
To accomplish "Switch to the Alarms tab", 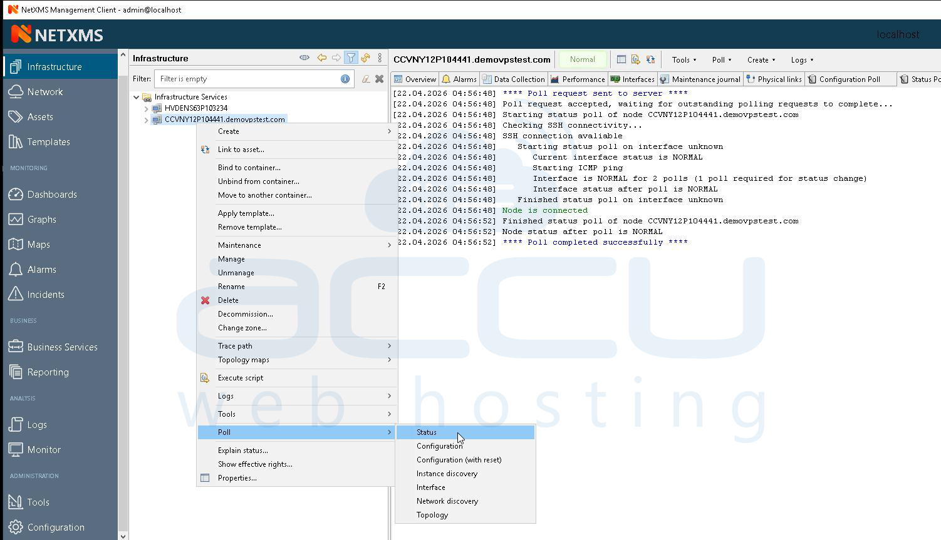I will click(x=459, y=79).
